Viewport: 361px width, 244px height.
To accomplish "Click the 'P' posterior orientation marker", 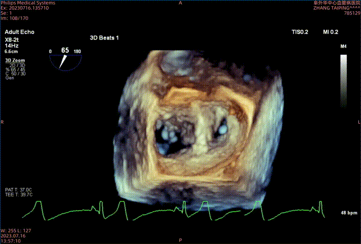I will [180, 241].
